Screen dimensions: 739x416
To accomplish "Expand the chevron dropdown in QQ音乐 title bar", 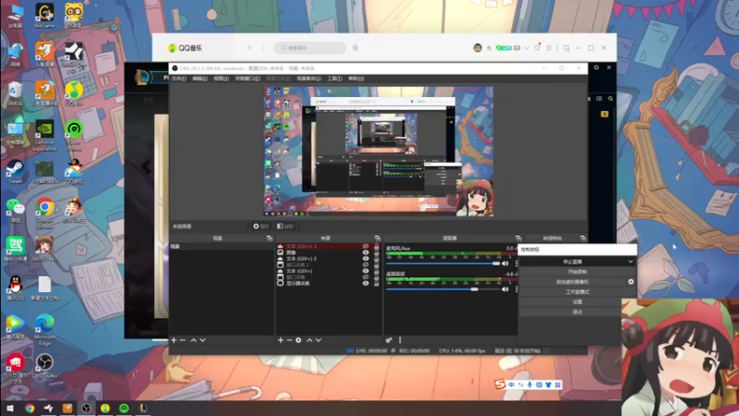I will click(527, 48).
